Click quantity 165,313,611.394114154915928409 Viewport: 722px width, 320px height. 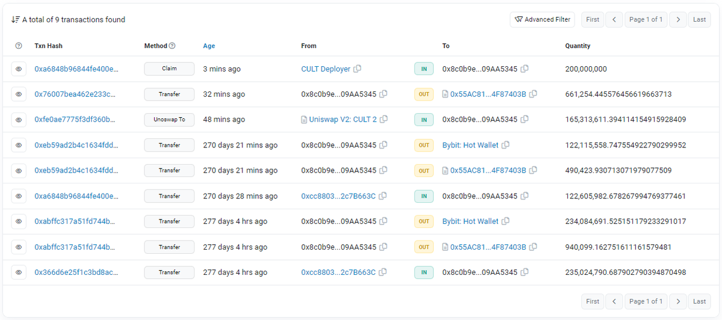[626, 120]
